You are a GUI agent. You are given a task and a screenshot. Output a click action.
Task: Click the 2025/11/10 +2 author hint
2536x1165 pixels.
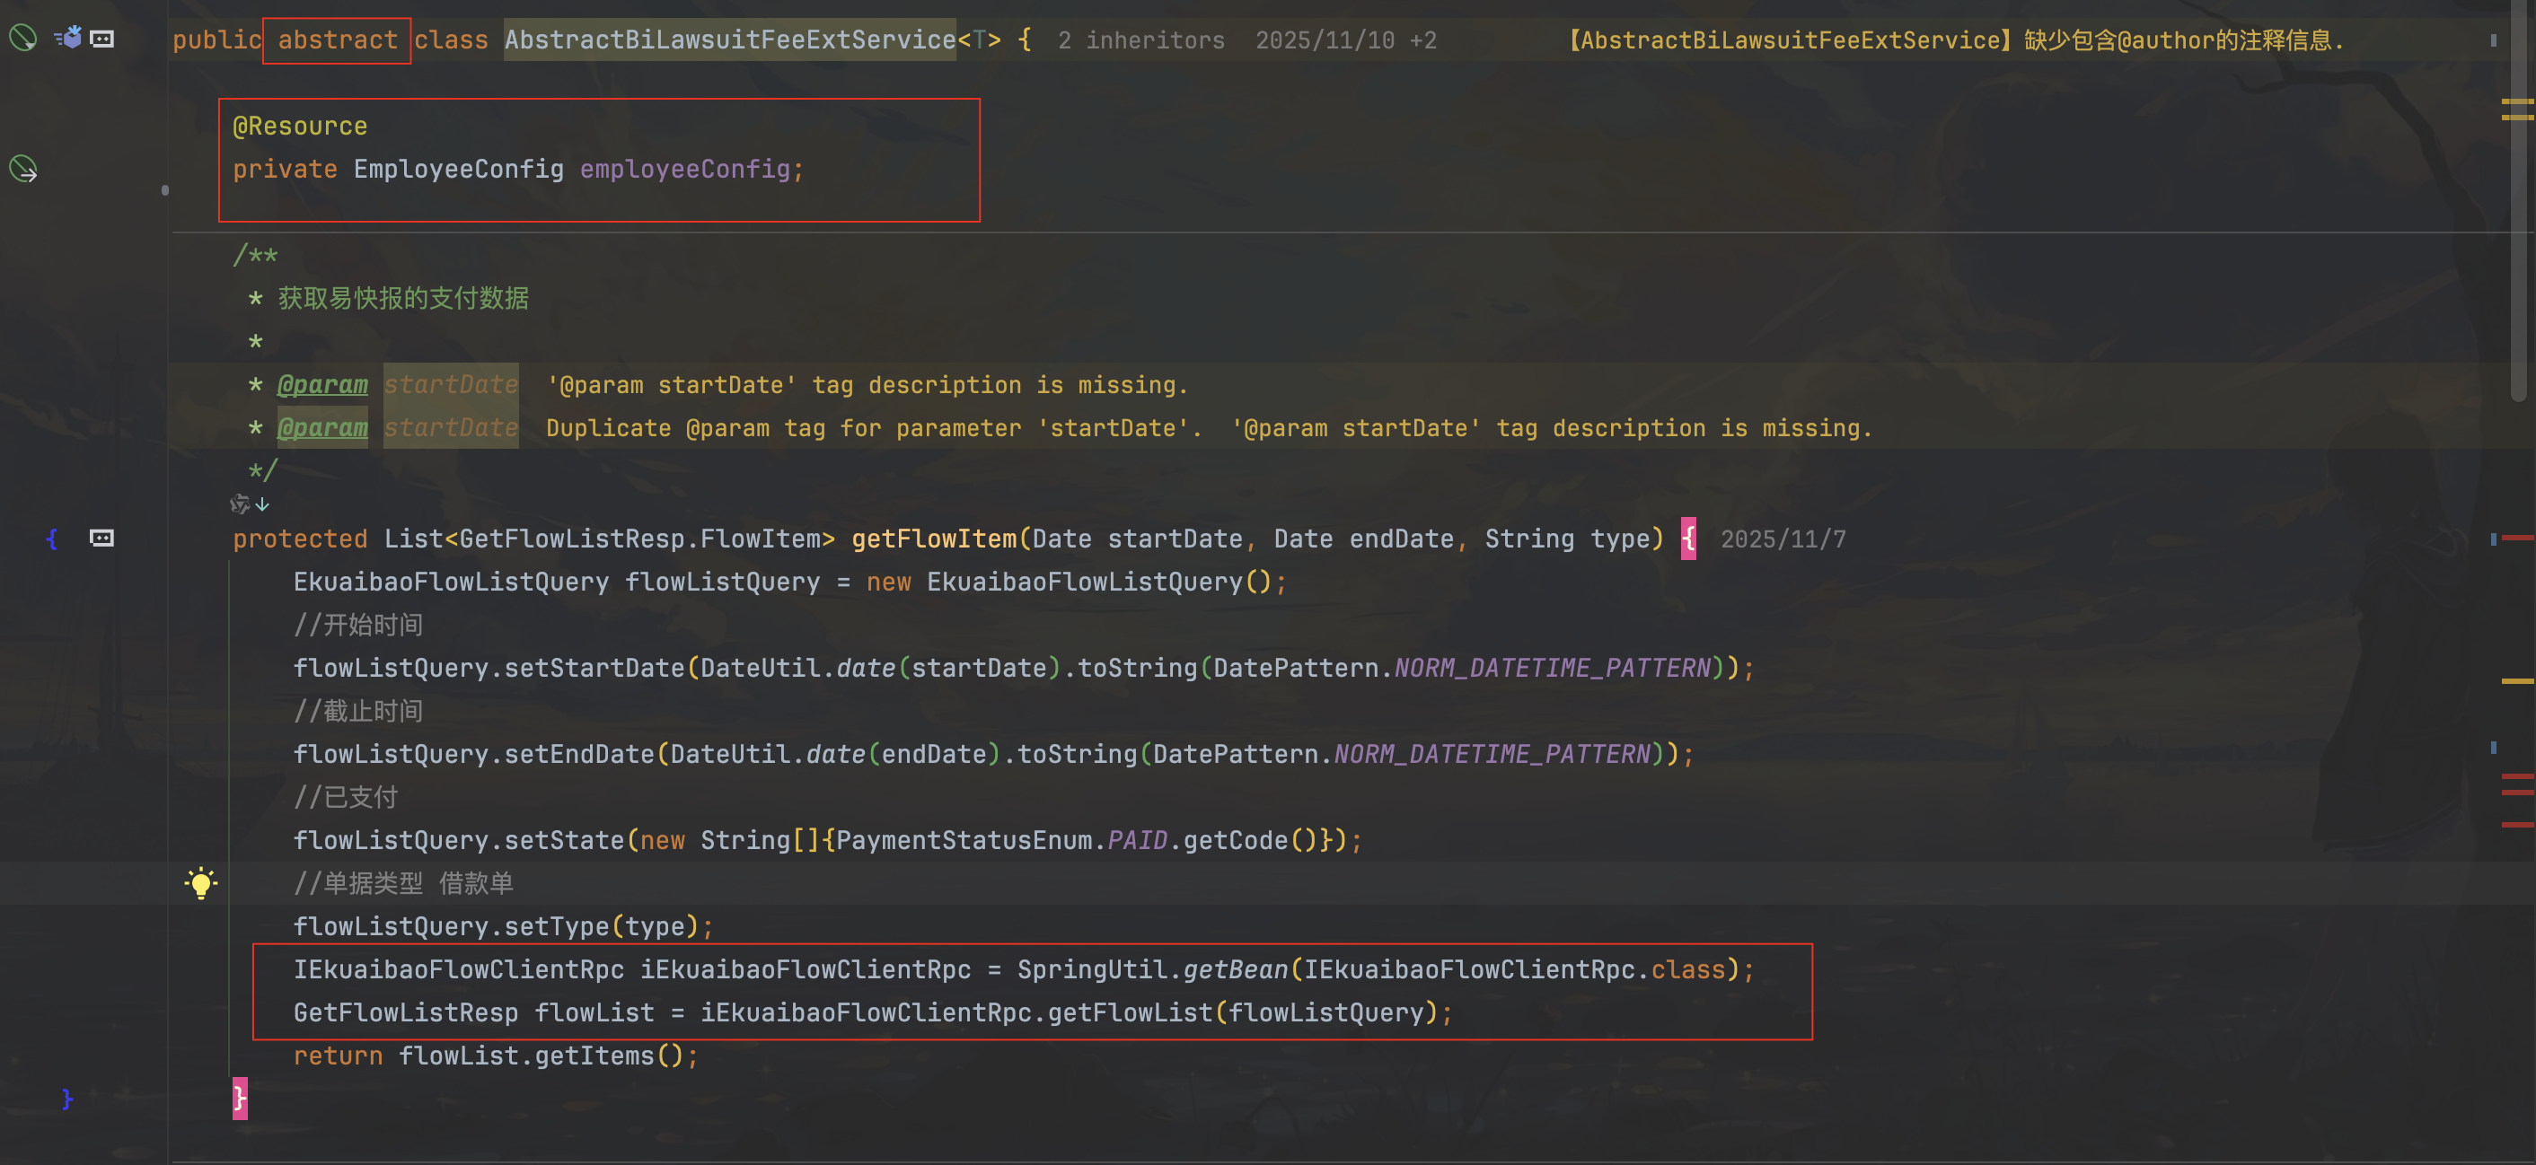pos(1345,40)
